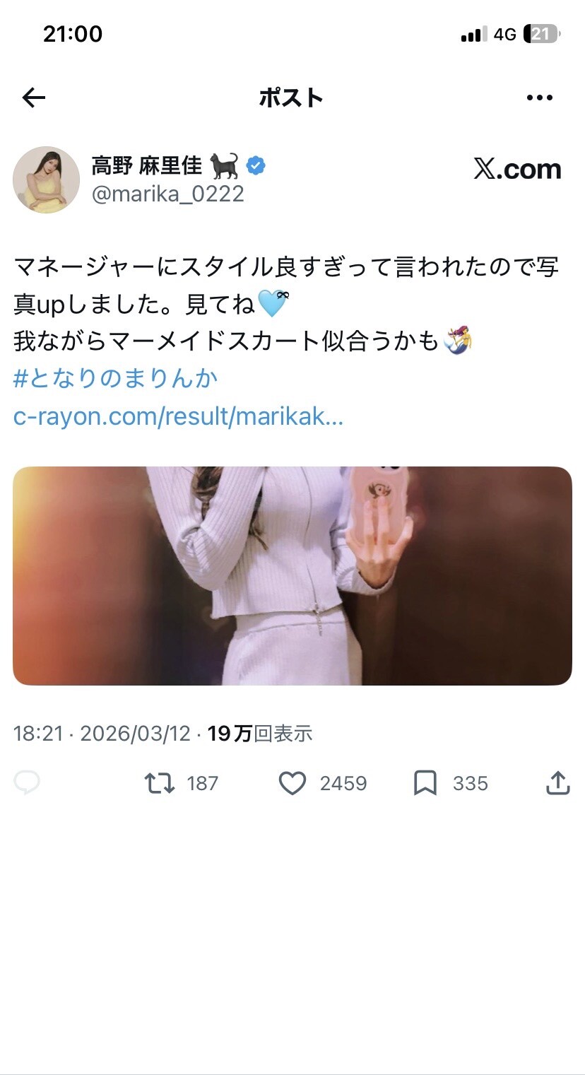Open the hashtag #となりのまりんか

pos(116,379)
